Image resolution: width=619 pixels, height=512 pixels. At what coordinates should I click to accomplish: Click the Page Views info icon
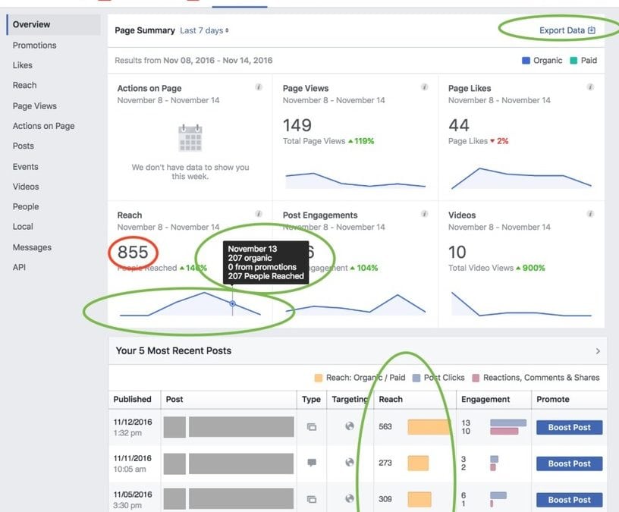coord(426,87)
